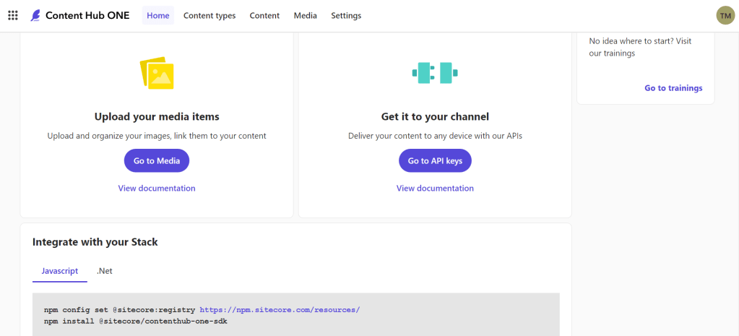
Task: Open the app switcher grid icon
Action: click(13, 15)
